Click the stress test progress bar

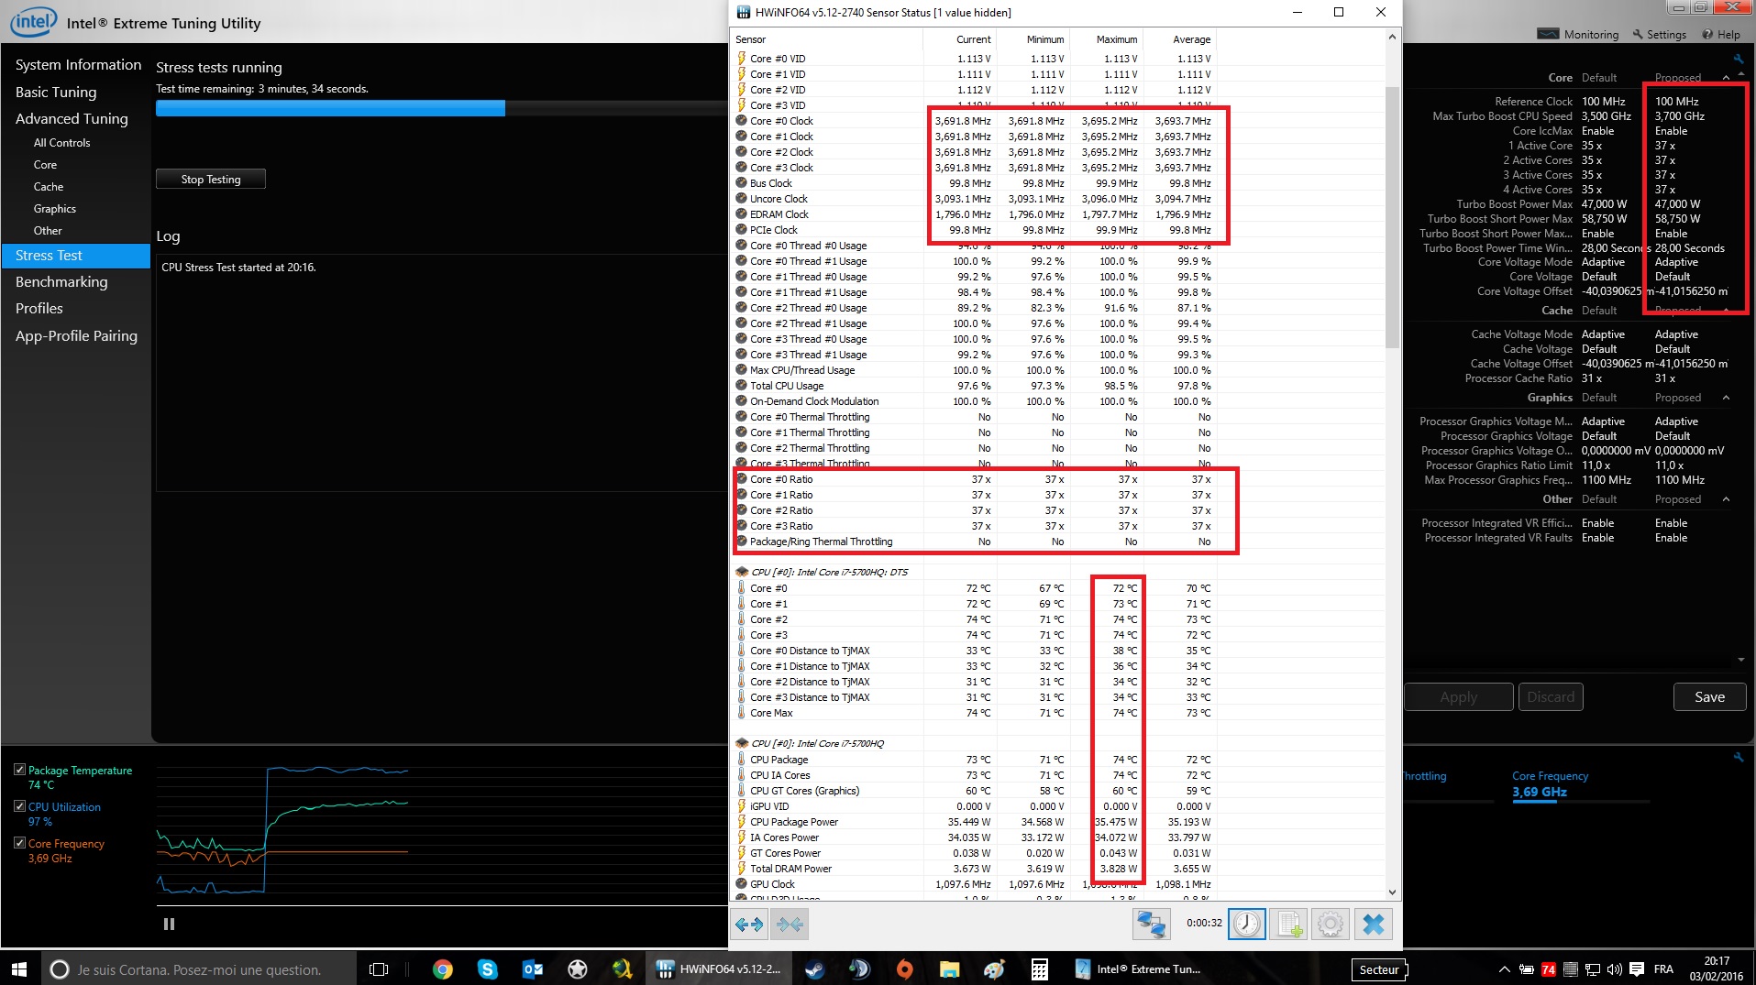(x=441, y=108)
